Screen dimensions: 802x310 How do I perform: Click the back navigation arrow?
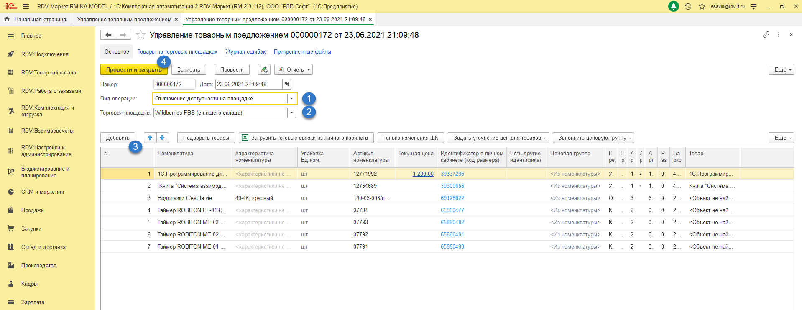click(108, 35)
